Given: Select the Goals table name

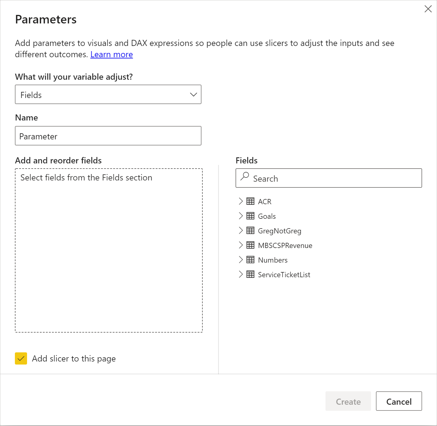Looking at the screenshot, I should (267, 216).
